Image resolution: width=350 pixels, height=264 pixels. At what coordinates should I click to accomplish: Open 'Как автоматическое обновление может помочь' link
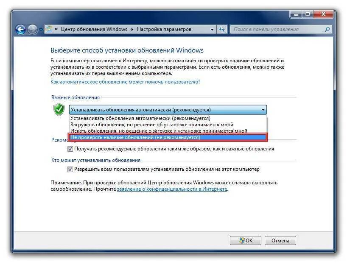125,82
